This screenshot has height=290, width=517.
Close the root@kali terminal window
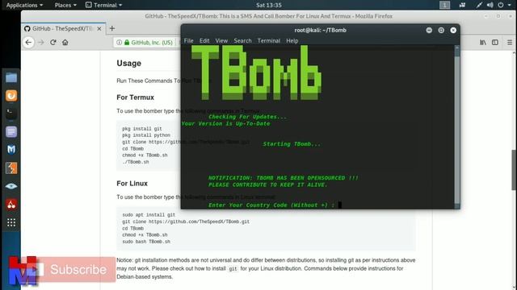point(453,31)
